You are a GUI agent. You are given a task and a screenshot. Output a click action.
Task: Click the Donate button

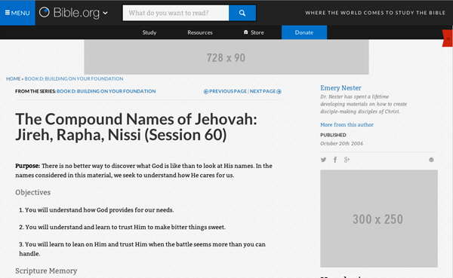coord(304,32)
